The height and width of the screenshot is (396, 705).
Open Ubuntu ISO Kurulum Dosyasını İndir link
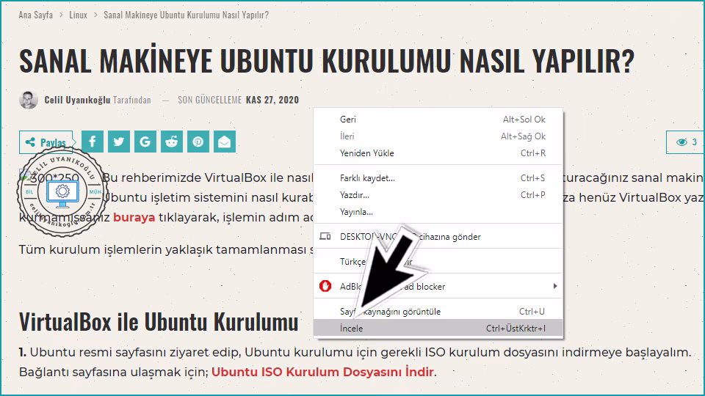322,373
